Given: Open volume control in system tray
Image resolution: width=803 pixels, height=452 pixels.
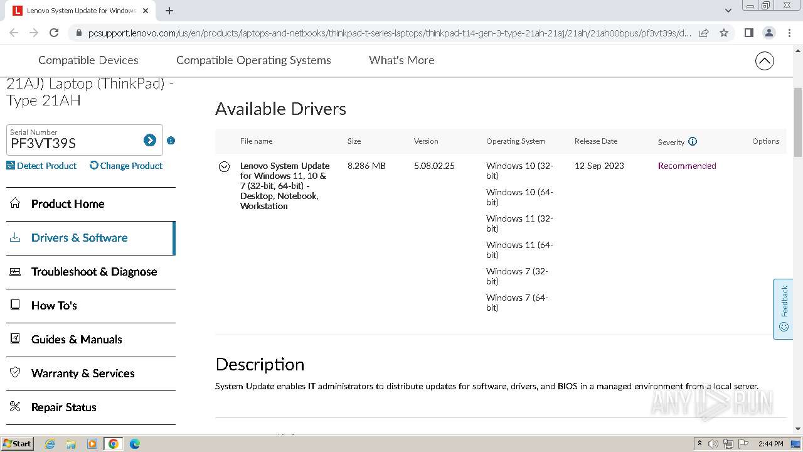Looking at the screenshot, I should point(713,444).
